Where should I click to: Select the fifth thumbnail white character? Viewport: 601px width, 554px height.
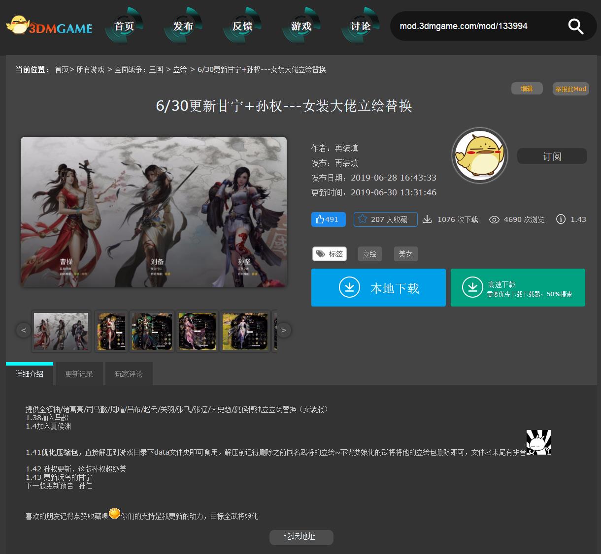click(x=245, y=331)
